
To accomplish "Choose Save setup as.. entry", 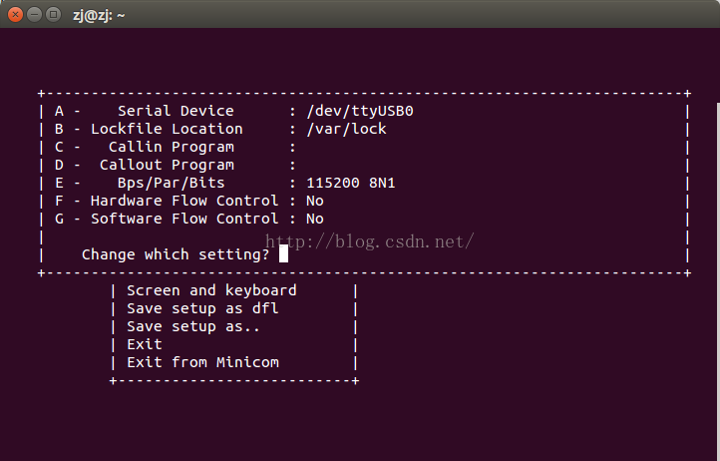I will pos(193,326).
